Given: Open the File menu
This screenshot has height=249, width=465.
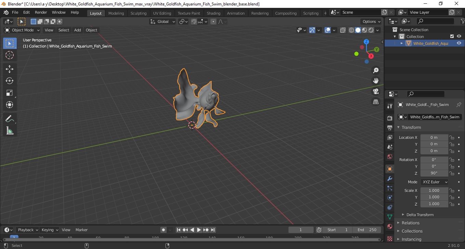Looking at the screenshot, I should [15, 12].
